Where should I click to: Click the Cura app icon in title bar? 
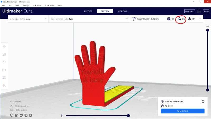tap(2, 2)
